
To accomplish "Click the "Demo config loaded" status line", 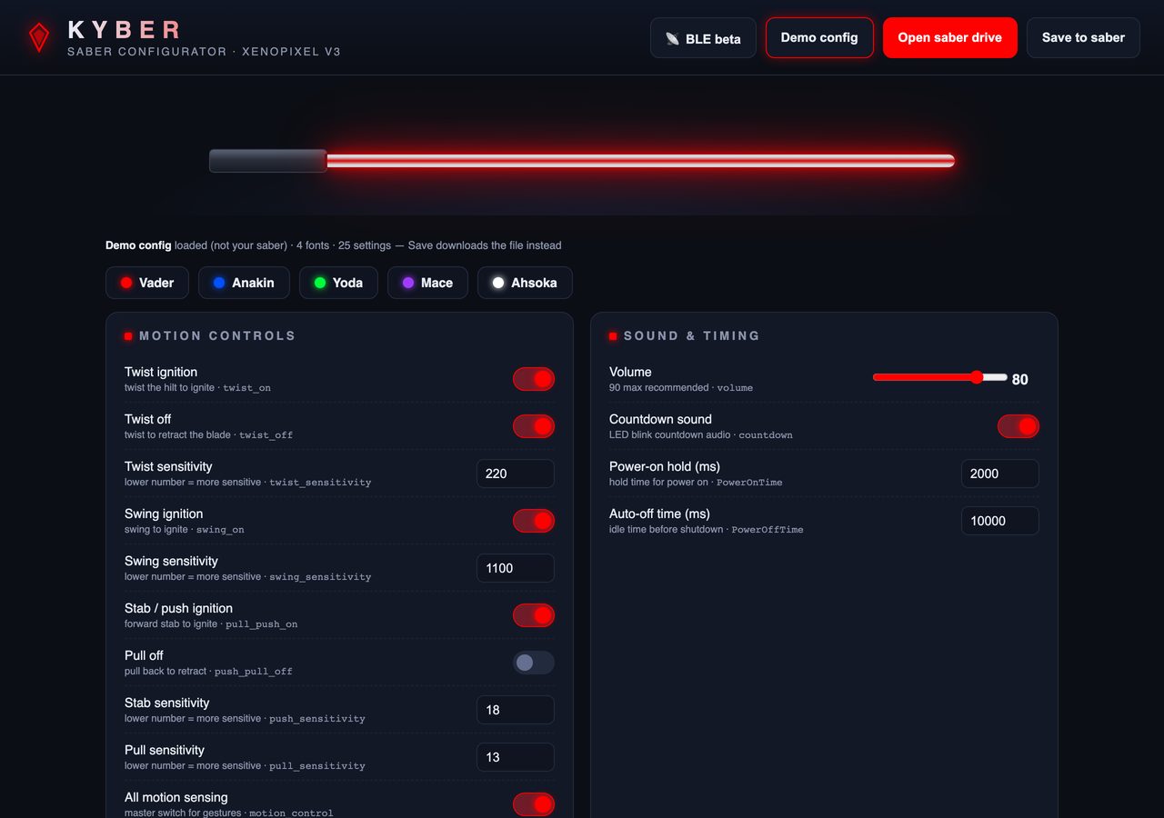I will pos(333,245).
